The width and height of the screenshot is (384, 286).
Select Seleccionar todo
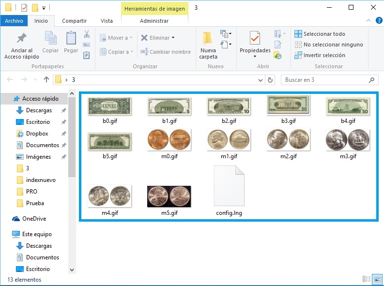pos(320,34)
